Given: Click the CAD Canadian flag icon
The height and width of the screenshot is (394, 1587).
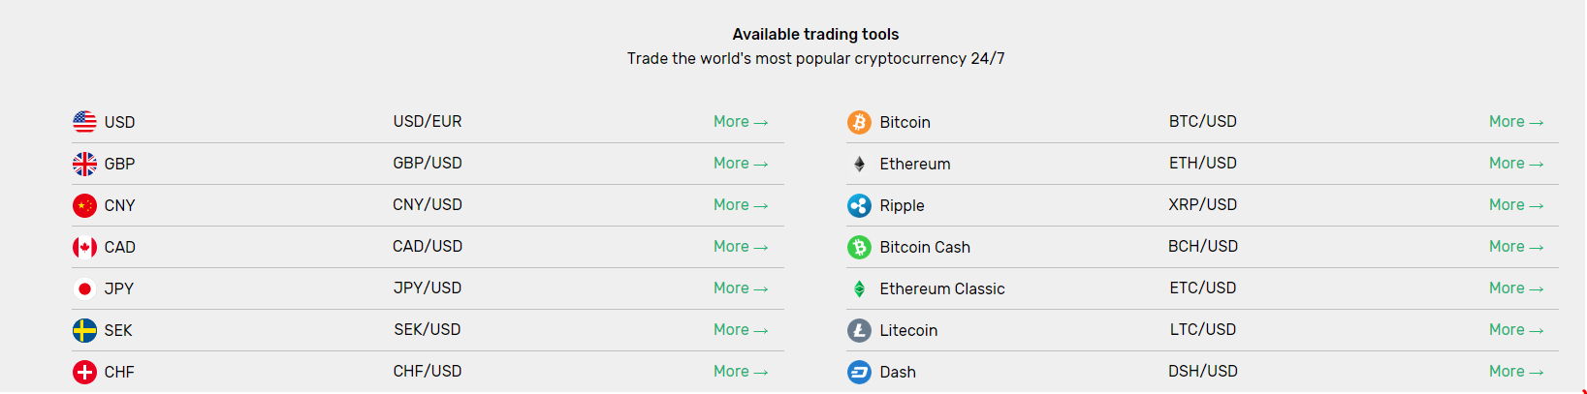Looking at the screenshot, I should point(84,247).
